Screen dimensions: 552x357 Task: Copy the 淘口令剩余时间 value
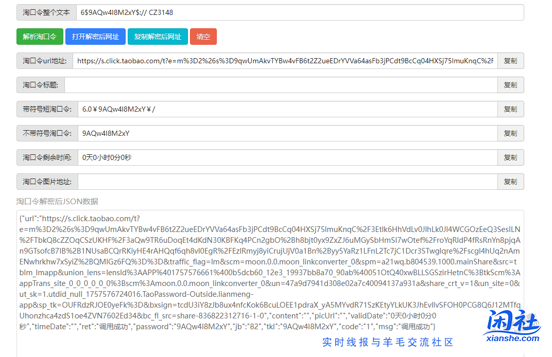tap(510, 157)
